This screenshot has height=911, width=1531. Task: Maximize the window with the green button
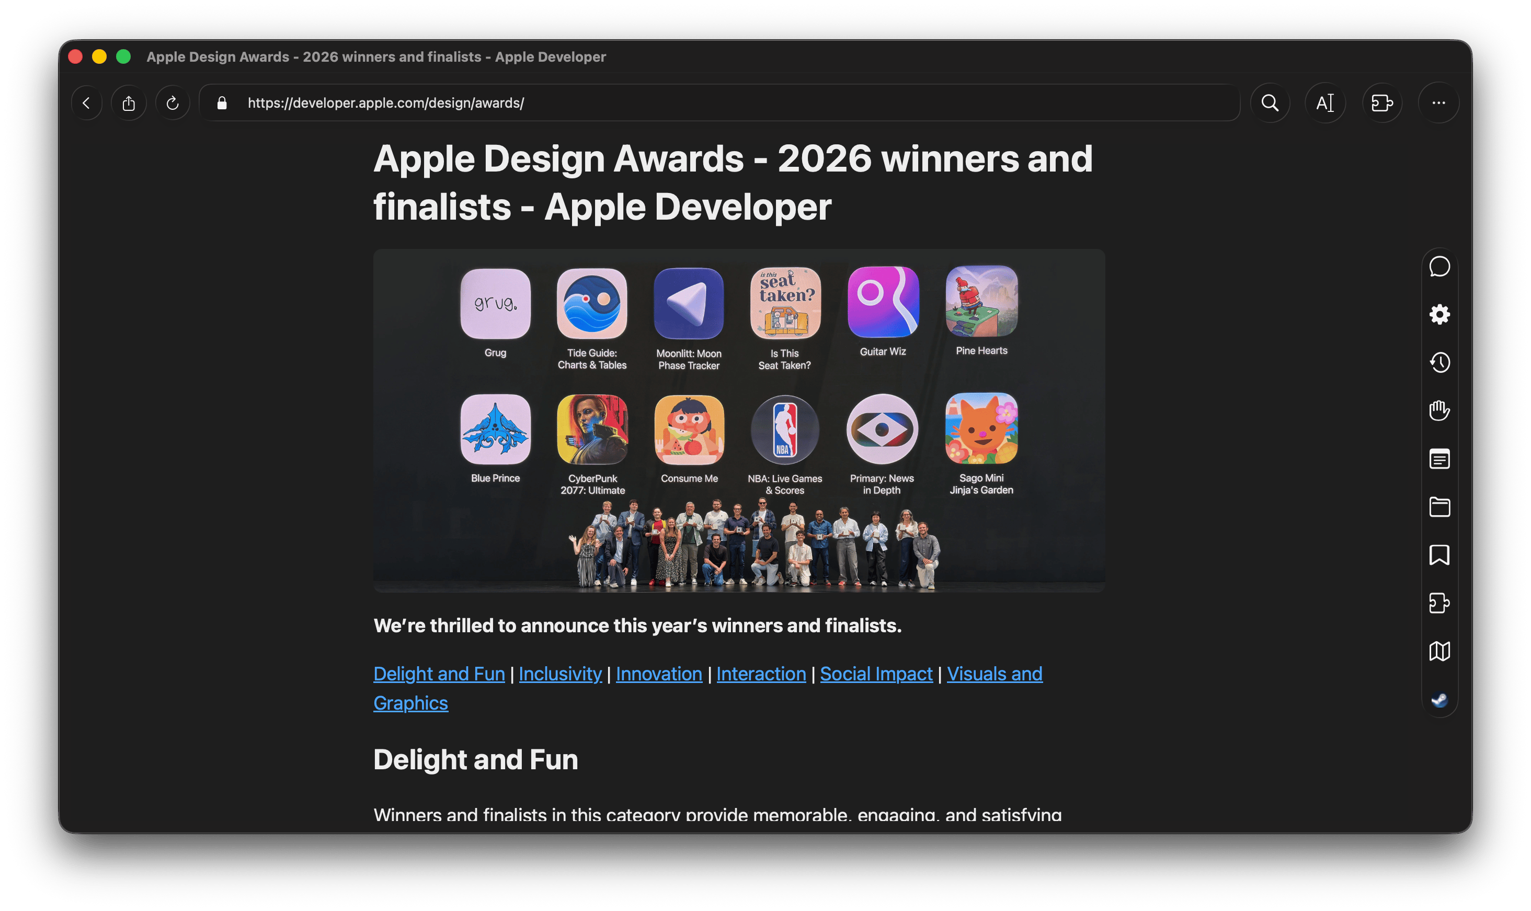click(x=123, y=57)
